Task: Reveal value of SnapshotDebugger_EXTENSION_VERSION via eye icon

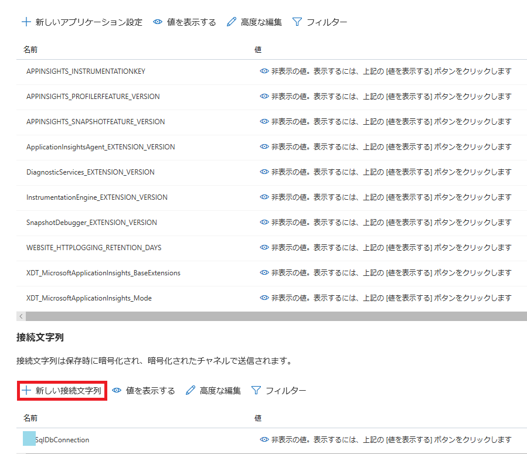Action: pos(264,222)
